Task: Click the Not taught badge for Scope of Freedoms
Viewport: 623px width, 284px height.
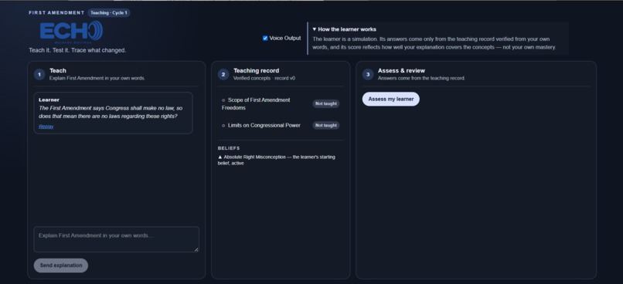Action: point(326,103)
